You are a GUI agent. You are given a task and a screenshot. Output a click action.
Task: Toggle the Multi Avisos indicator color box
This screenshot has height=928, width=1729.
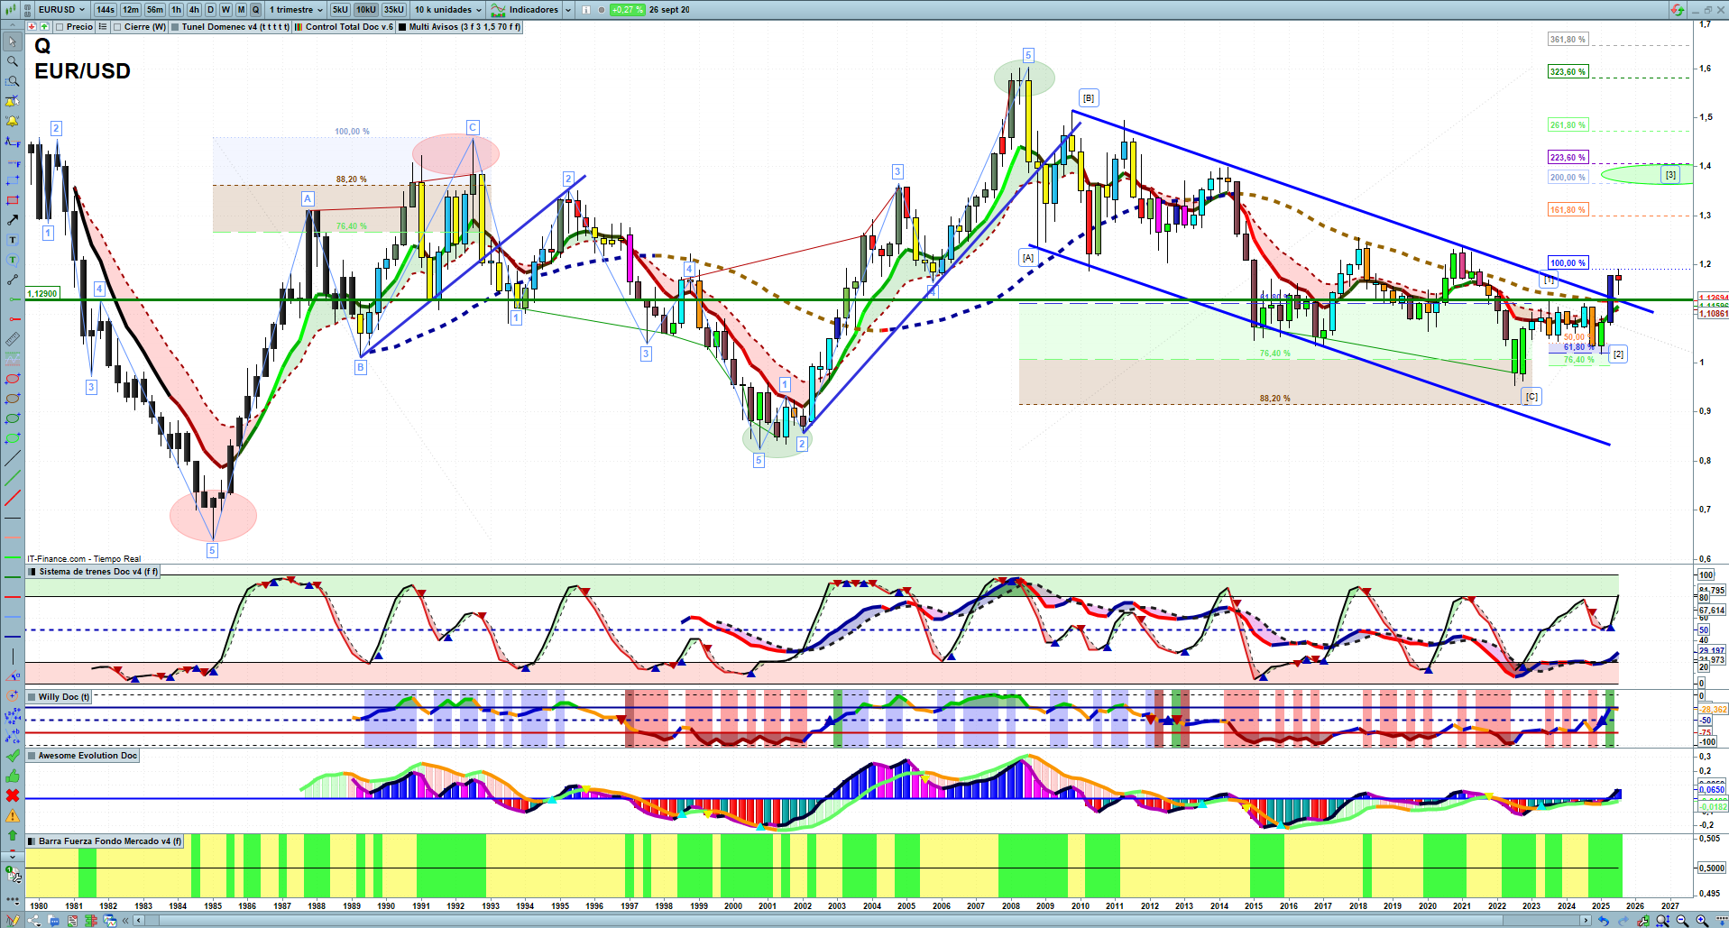[402, 27]
